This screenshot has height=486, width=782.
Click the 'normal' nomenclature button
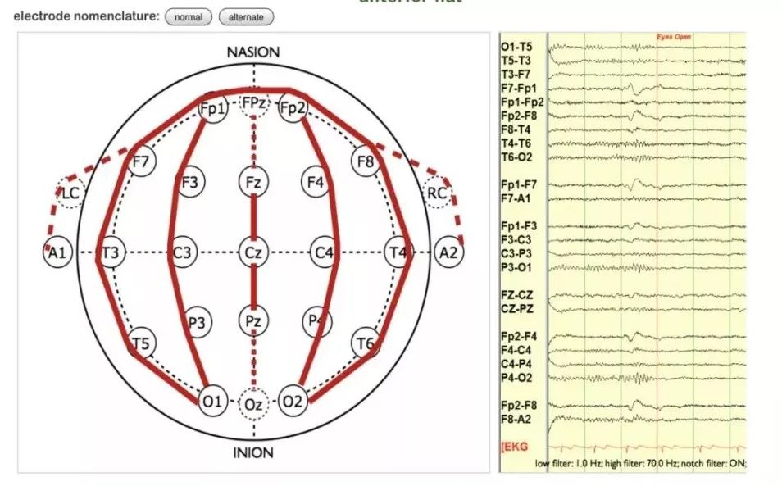[x=189, y=16]
